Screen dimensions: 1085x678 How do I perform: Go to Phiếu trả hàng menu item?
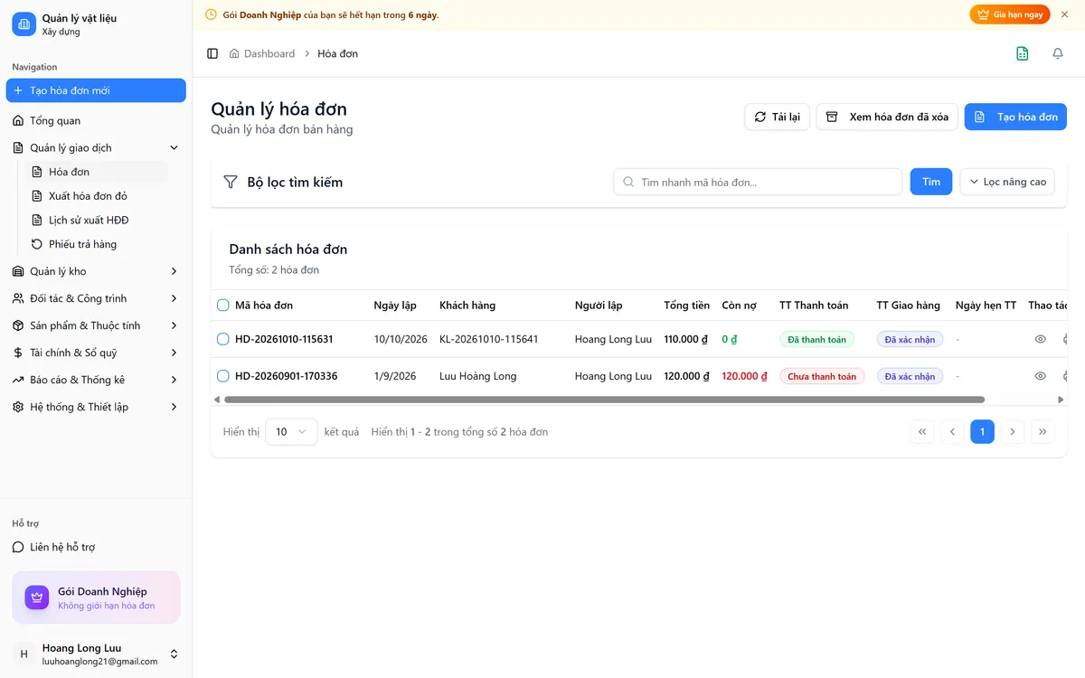click(98, 244)
